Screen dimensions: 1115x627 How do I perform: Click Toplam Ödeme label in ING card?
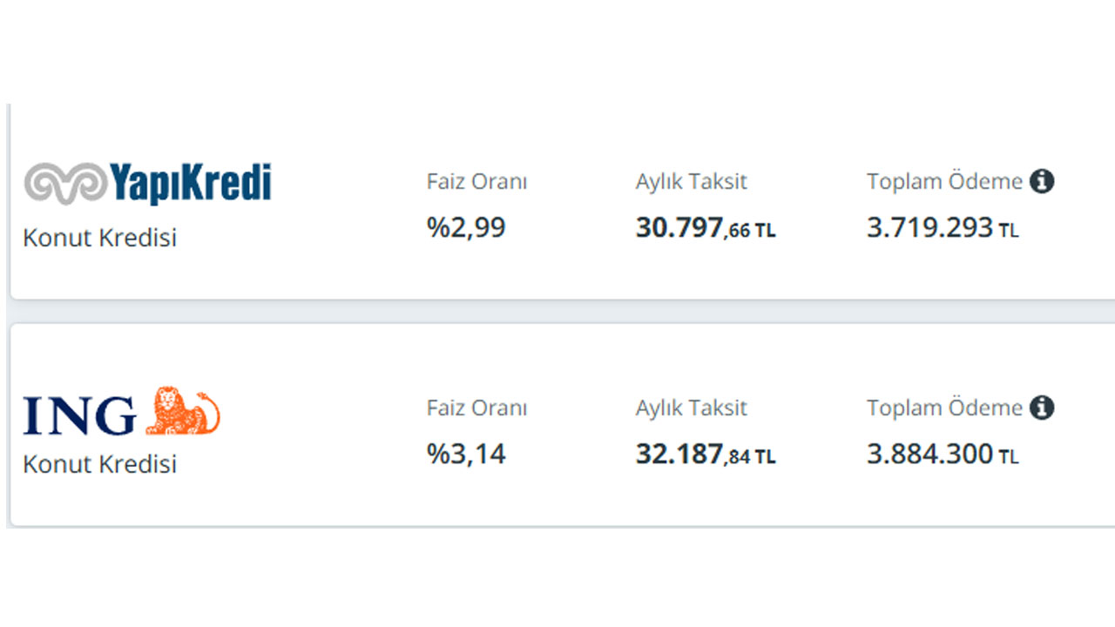coord(944,408)
